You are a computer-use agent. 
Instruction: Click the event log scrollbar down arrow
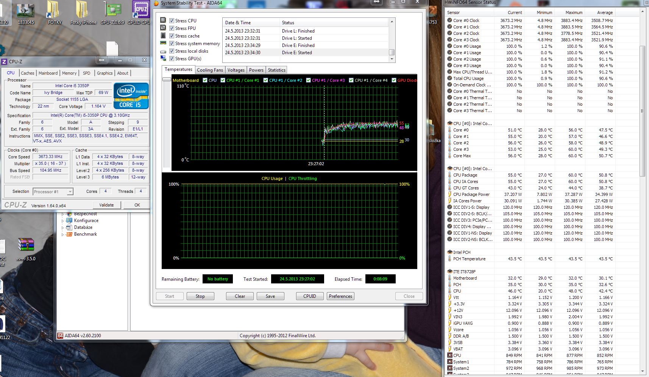(392, 59)
